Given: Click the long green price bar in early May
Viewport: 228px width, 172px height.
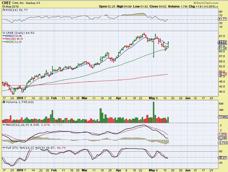Looking at the screenshot, I should (154, 48).
